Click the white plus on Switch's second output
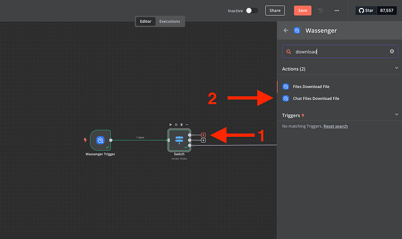 pos(203,140)
